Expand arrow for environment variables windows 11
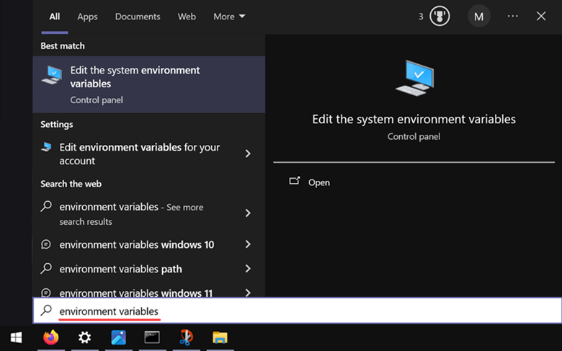 coord(248,293)
